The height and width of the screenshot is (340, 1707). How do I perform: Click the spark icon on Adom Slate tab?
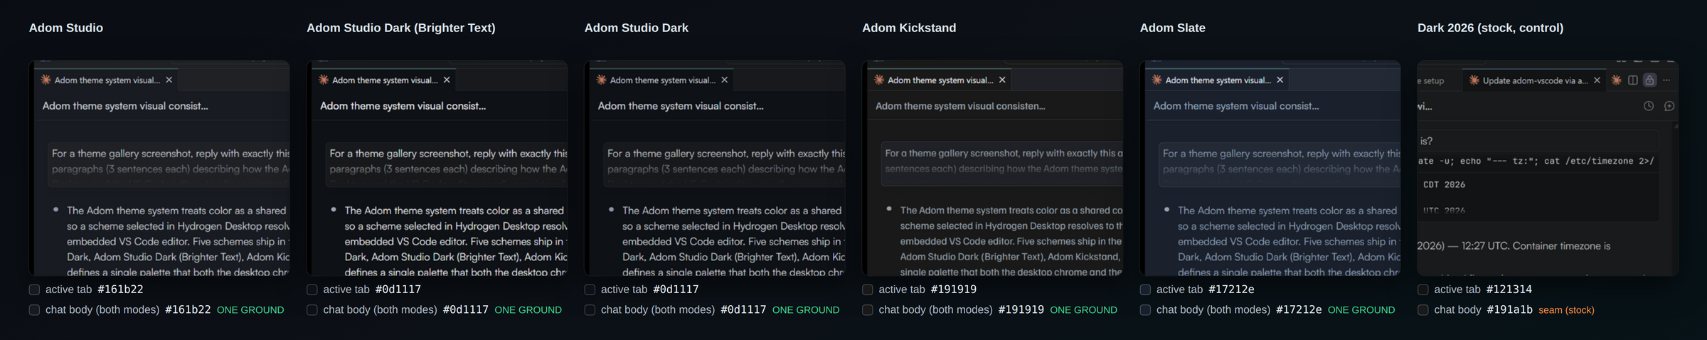(x=1157, y=80)
